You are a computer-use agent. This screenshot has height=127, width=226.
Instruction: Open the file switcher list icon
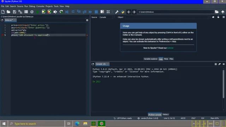(26, 12)
